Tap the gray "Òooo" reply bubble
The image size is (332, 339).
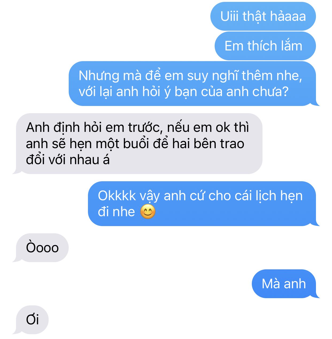click(41, 248)
